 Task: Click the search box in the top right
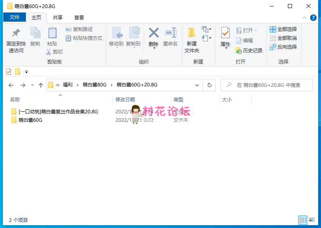pos(266,85)
